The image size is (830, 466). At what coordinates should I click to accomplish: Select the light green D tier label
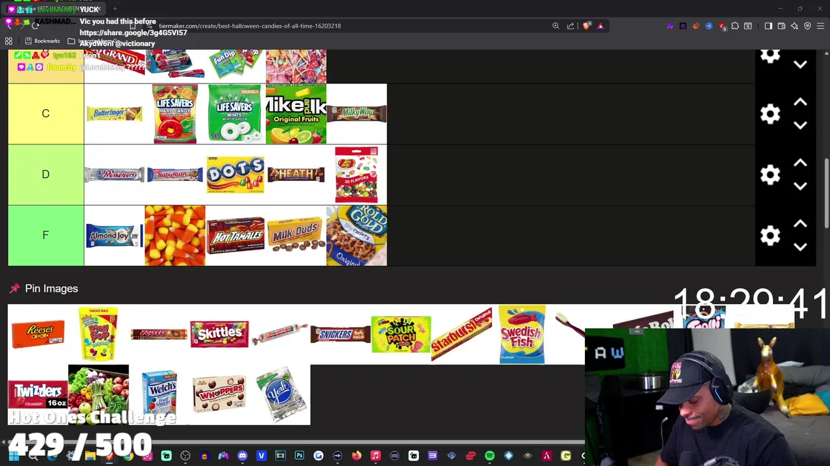coord(45,175)
